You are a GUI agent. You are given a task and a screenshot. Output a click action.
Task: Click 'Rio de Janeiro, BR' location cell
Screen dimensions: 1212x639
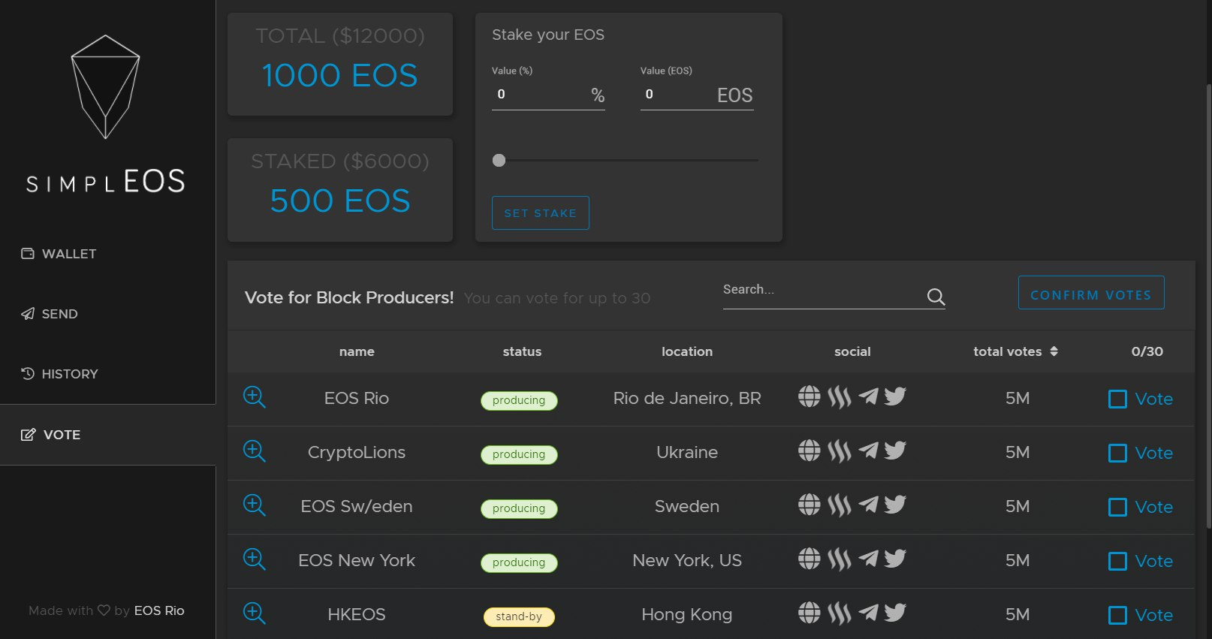(x=687, y=398)
